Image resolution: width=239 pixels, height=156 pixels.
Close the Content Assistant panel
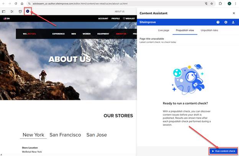tap(234, 13)
